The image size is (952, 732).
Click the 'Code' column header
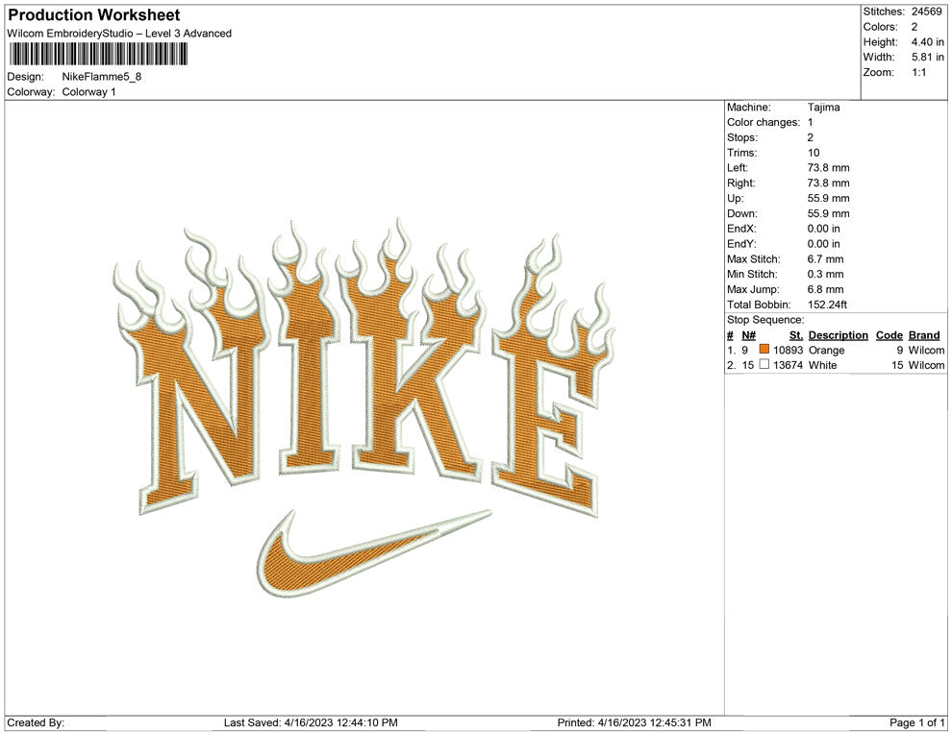tap(889, 335)
